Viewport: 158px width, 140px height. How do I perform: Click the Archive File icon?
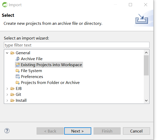pyautogui.click(x=18, y=59)
